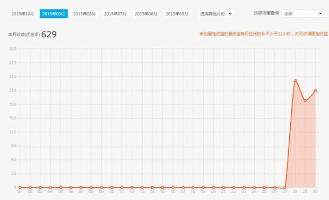This screenshot has width=329, height=200.
Task: Select the highlighted 2015年09月 tab
Action: [x=54, y=14]
